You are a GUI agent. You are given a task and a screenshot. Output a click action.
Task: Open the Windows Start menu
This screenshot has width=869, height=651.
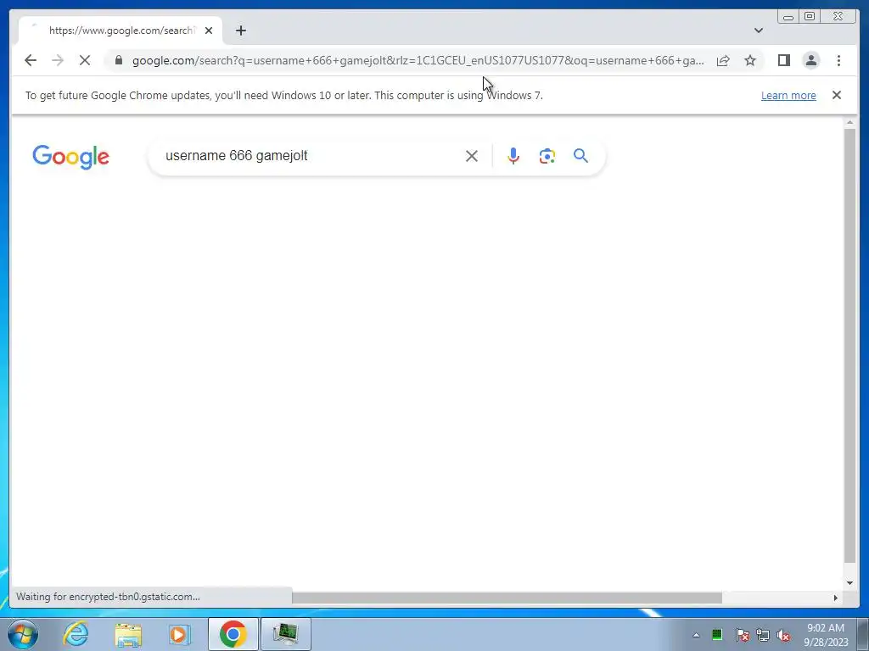pos(23,634)
